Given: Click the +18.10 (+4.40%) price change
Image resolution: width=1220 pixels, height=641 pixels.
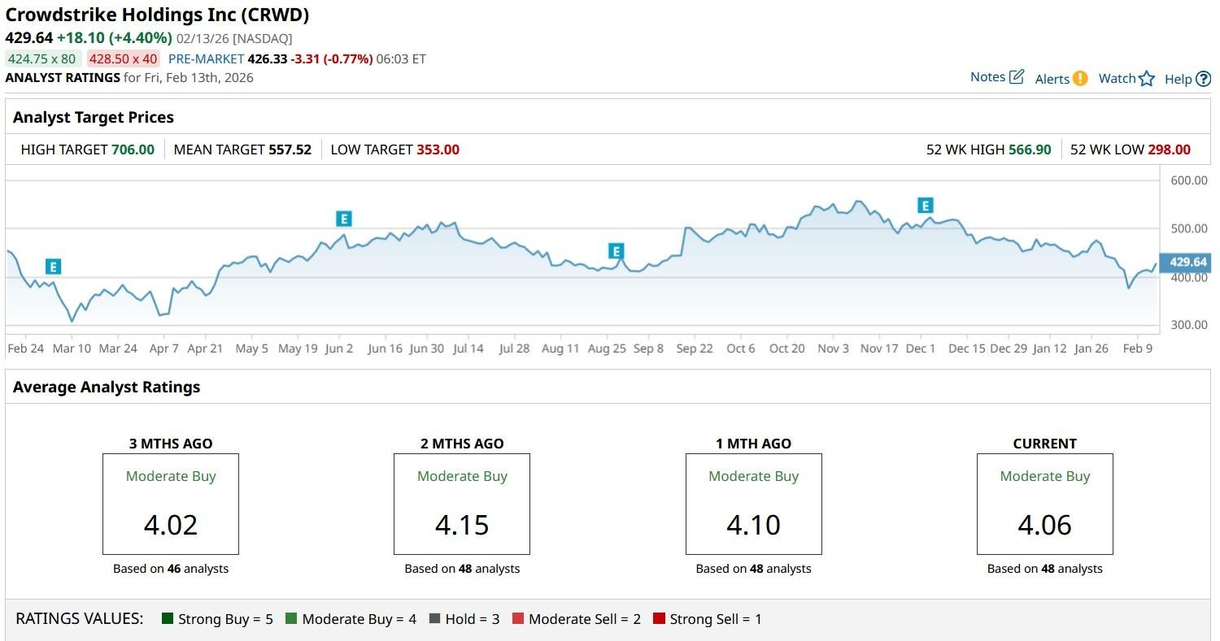Looking at the screenshot, I should 114,37.
